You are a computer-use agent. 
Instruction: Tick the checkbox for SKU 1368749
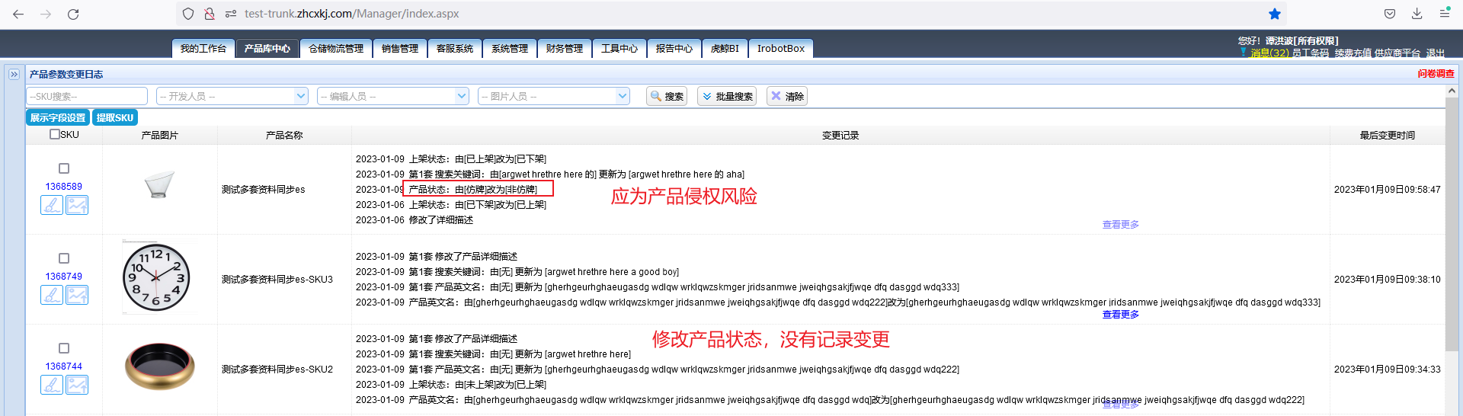(64, 258)
